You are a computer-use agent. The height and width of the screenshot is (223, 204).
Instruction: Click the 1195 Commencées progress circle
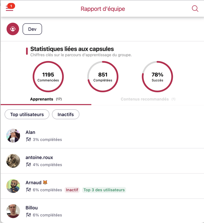click(x=48, y=77)
